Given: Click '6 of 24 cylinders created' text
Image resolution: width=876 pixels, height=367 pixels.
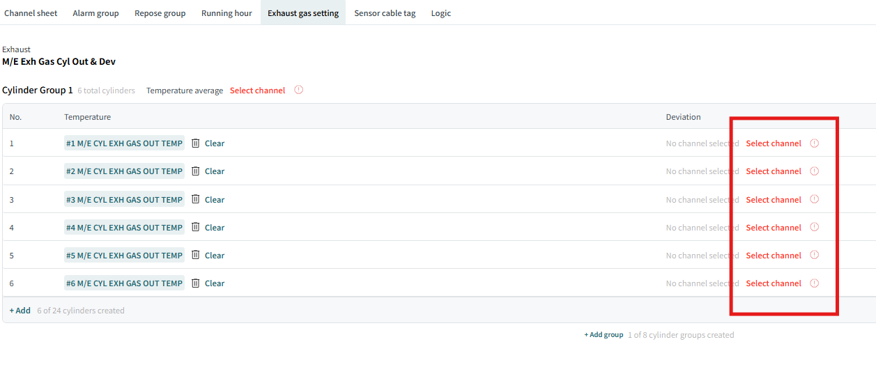Looking at the screenshot, I should coord(81,311).
